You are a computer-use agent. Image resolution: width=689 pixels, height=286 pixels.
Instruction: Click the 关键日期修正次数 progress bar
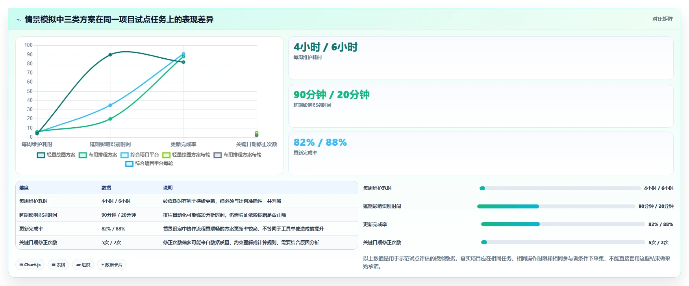coord(563,242)
